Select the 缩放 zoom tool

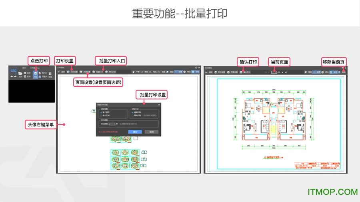(x=144, y=72)
